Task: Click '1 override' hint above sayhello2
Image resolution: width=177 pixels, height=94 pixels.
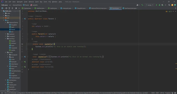Action: coord(42,54)
